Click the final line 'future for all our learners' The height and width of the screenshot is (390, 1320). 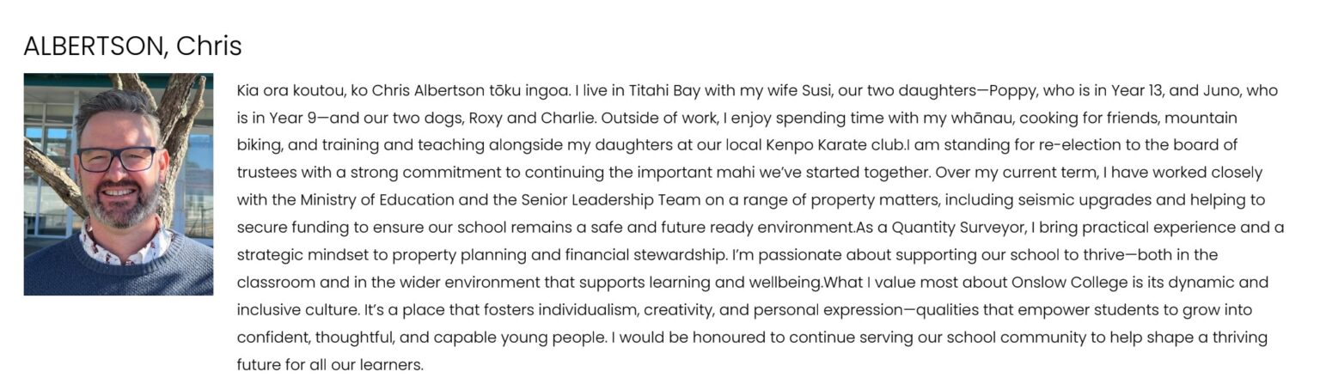[x=330, y=365]
